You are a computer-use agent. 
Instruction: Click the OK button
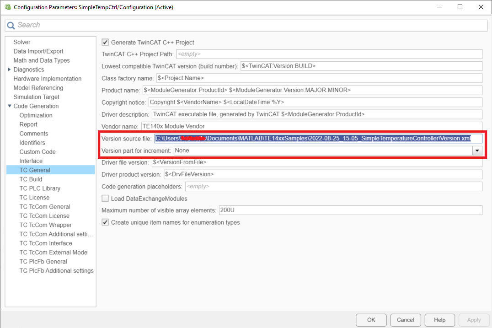click(371, 320)
